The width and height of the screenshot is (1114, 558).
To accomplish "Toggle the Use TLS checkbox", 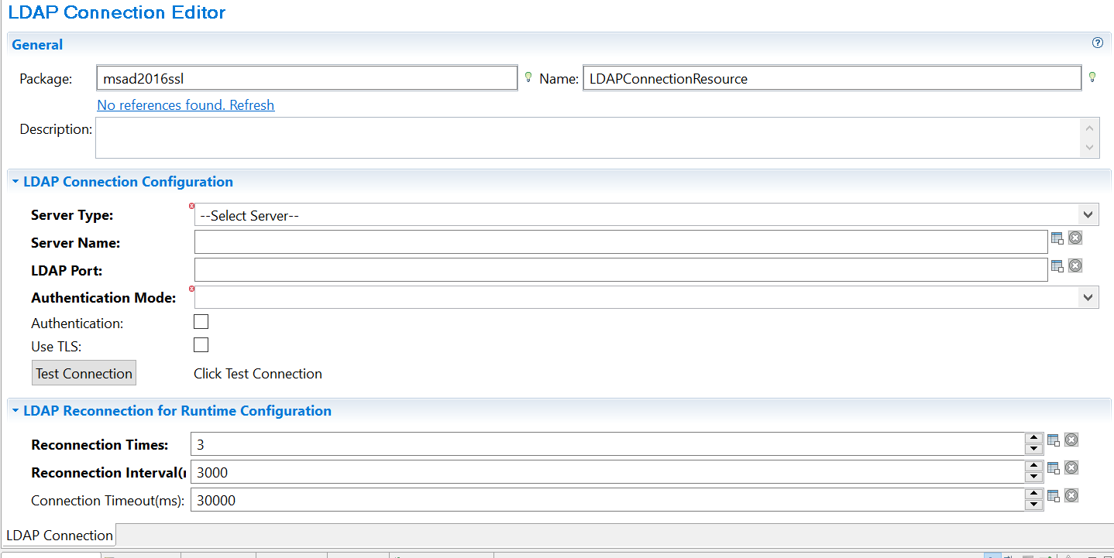I will coord(201,345).
